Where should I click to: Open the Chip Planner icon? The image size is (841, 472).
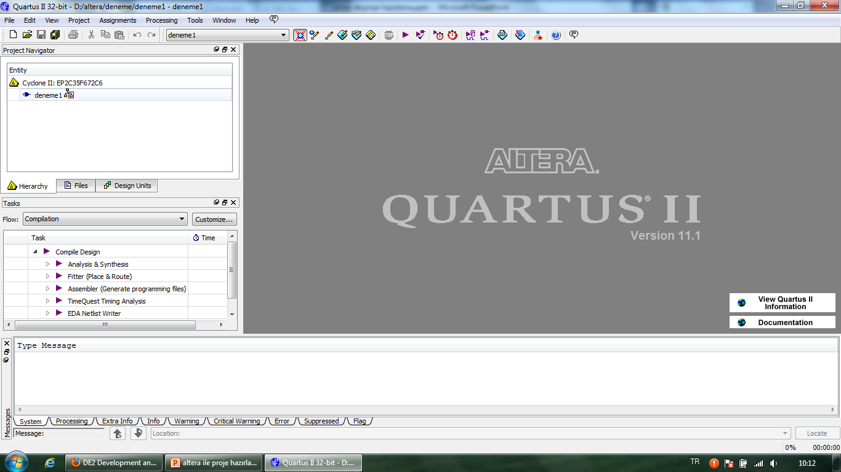click(x=371, y=35)
